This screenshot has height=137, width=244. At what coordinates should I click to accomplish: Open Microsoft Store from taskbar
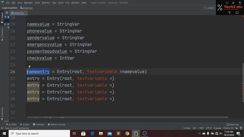pos(83,134)
